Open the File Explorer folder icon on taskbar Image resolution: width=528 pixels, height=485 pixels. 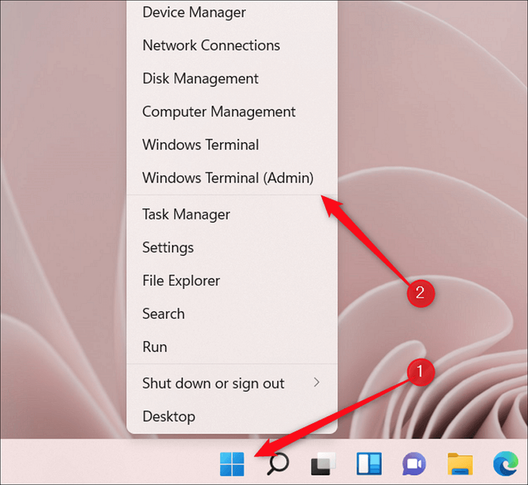point(459,464)
